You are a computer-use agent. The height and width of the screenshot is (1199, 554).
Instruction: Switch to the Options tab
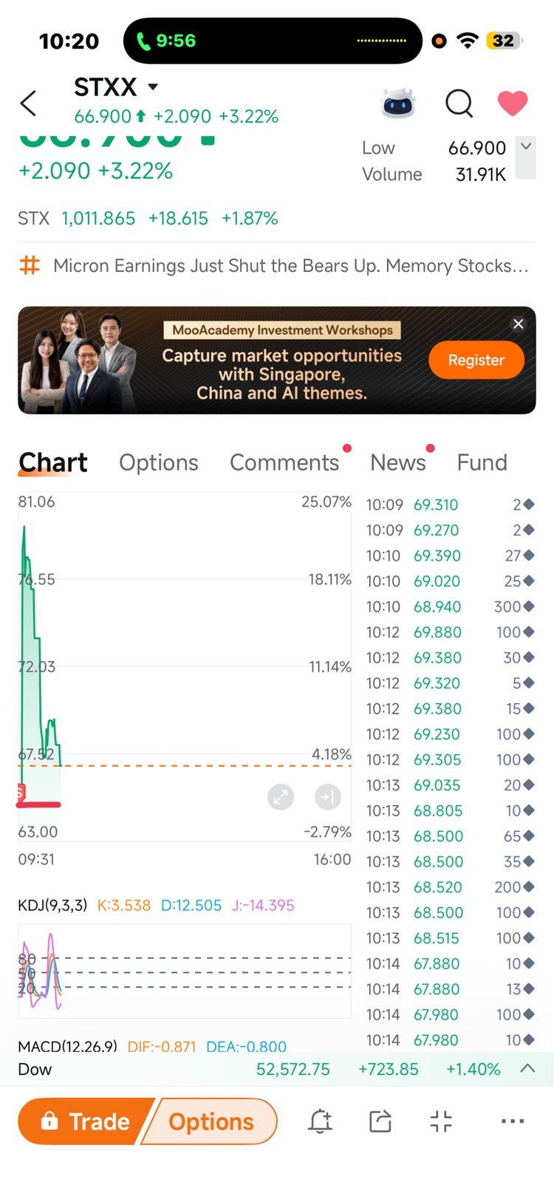(x=159, y=462)
